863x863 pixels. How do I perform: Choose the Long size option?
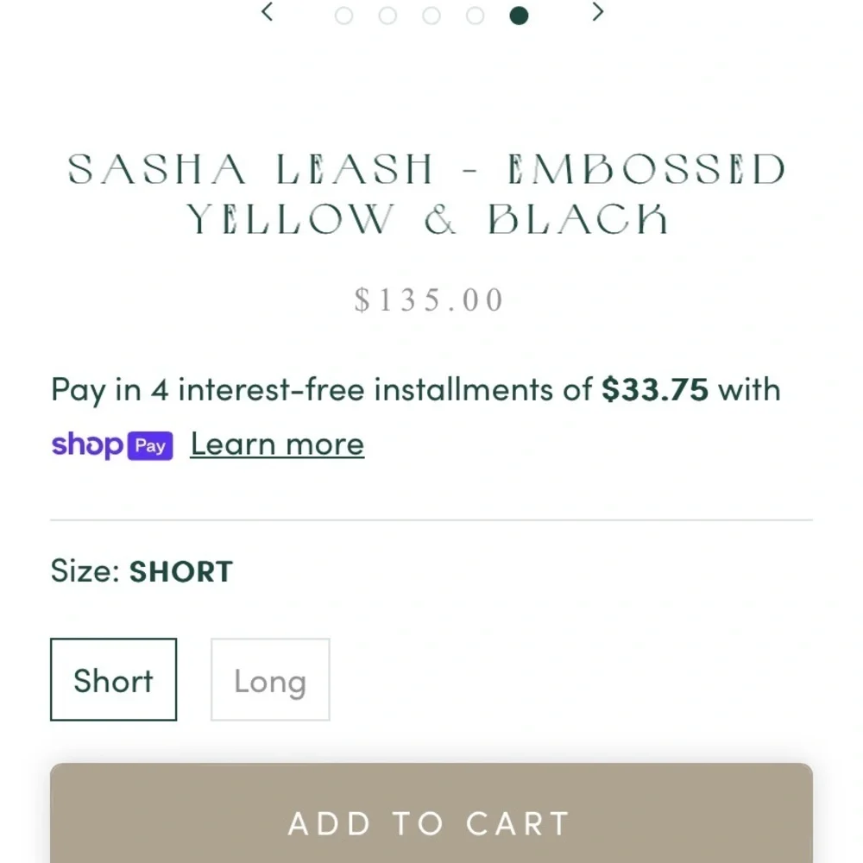click(270, 679)
